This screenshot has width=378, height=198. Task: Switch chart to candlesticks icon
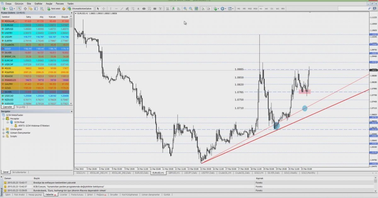coord(173,9)
